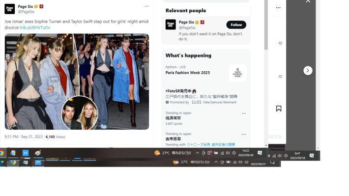Click the blue app icon on the 2023/09/27 taskbar
Screen dimensions: 349x196
click(x=38, y=163)
